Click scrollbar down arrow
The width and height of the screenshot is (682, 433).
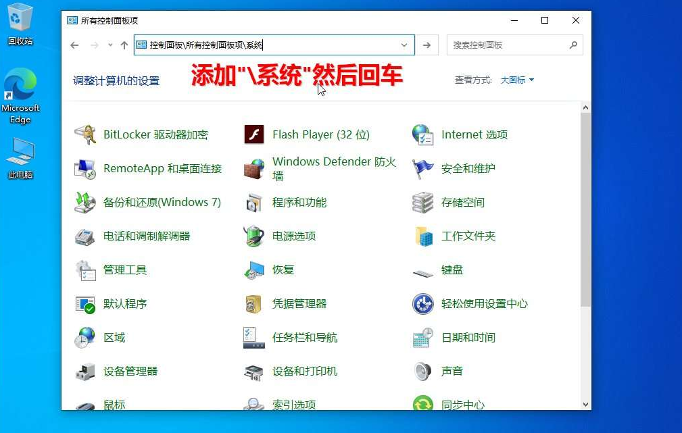(585, 405)
